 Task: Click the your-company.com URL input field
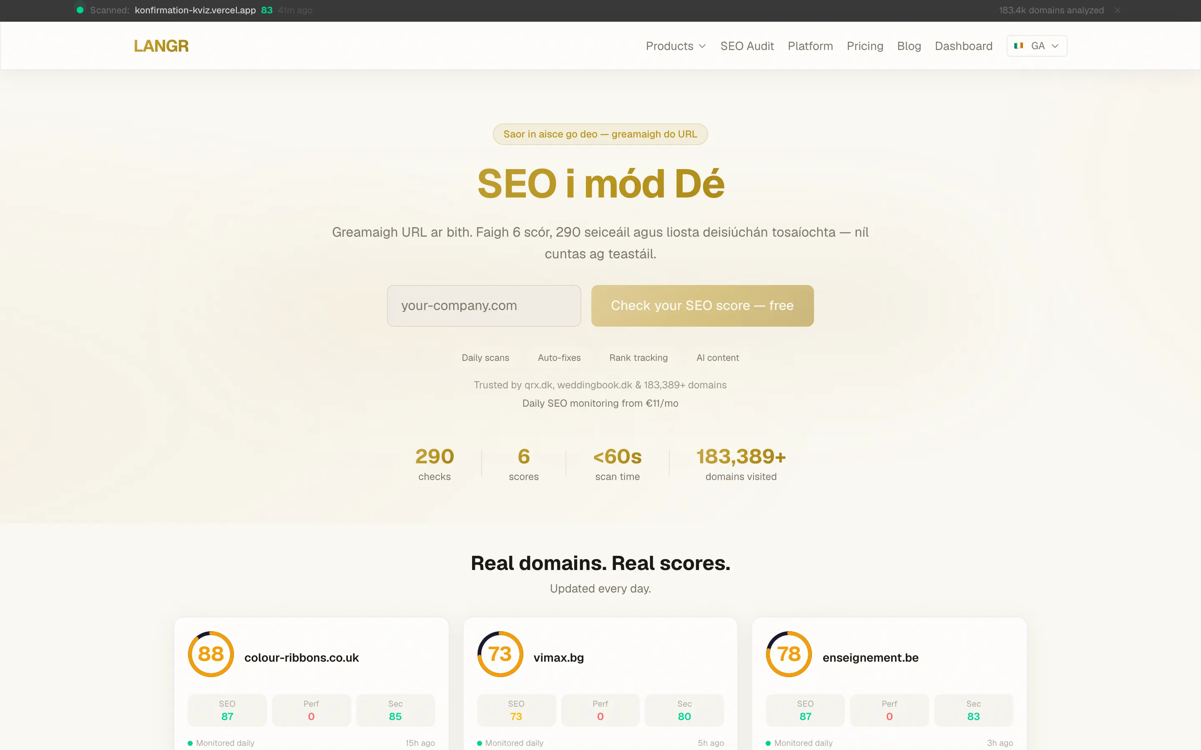click(484, 305)
